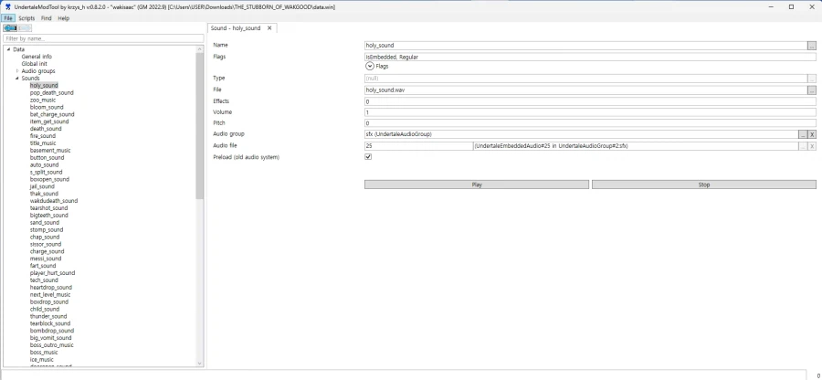Select 'boss_outro_music' in the tree

(52, 345)
